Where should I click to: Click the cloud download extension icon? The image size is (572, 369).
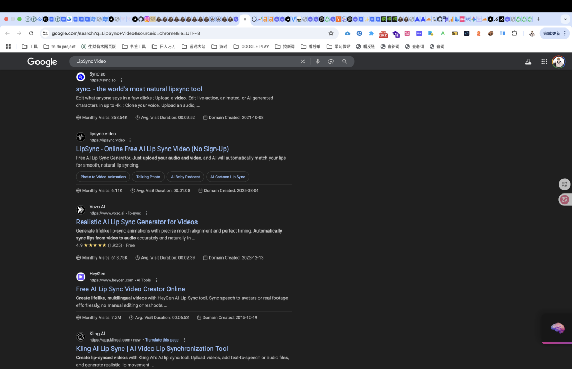pyautogui.click(x=347, y=33)
